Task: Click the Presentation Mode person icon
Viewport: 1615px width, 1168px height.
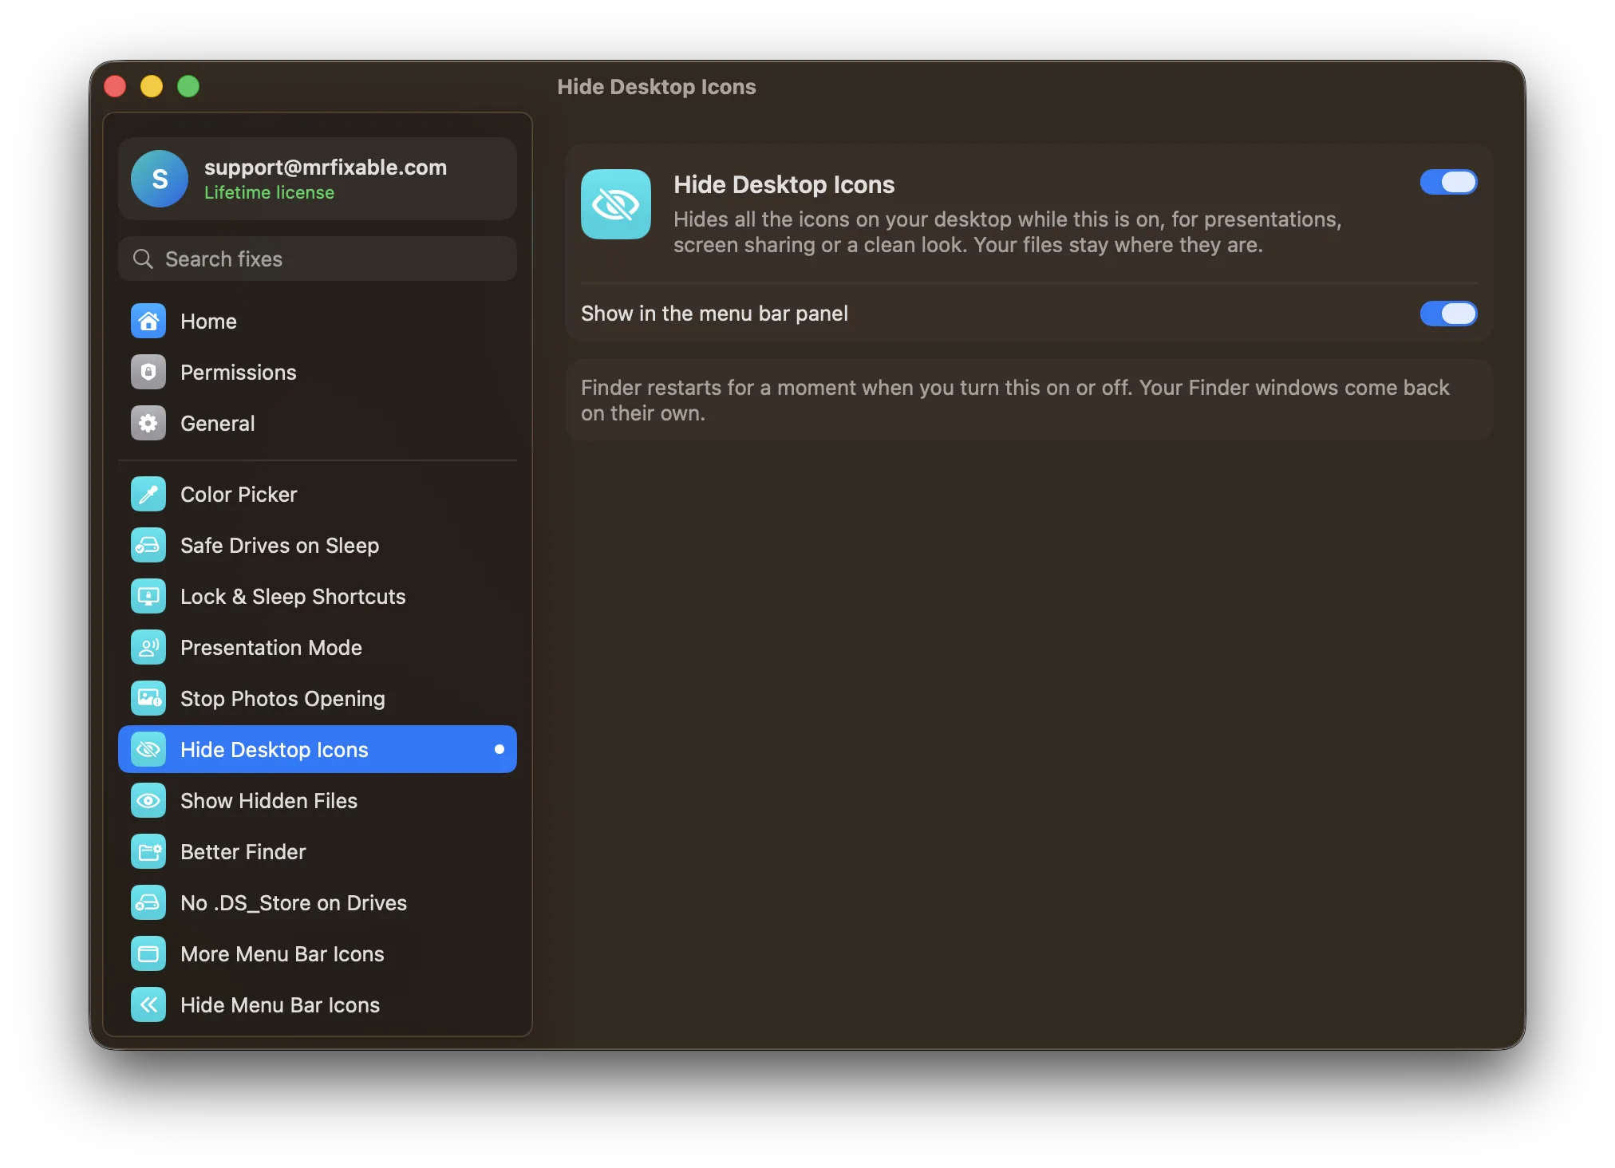Action: pos(148,647)
